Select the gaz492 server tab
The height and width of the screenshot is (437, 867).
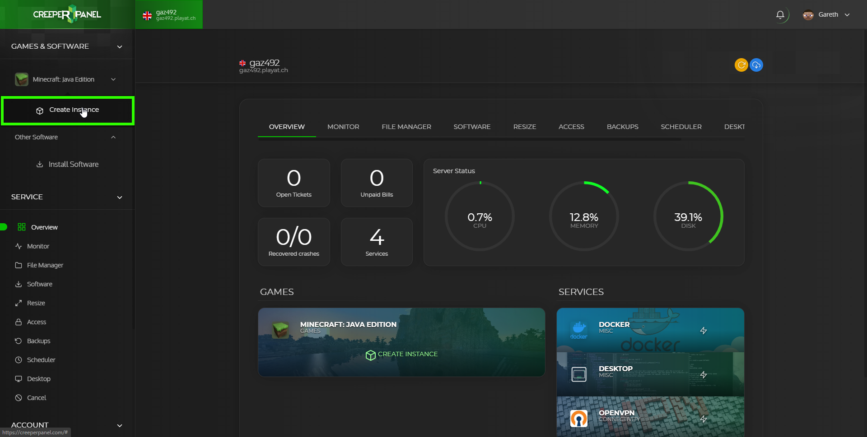click(169, 14)
